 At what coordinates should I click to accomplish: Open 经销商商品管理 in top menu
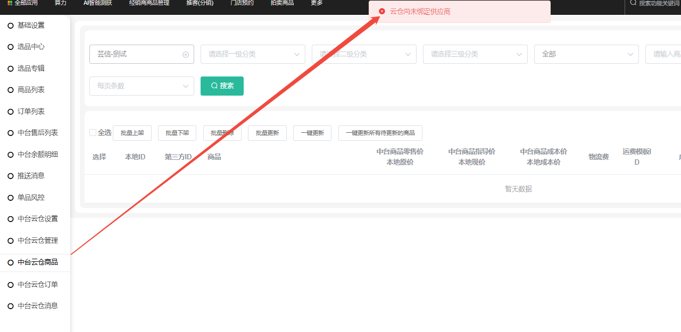tap(149, 3)
